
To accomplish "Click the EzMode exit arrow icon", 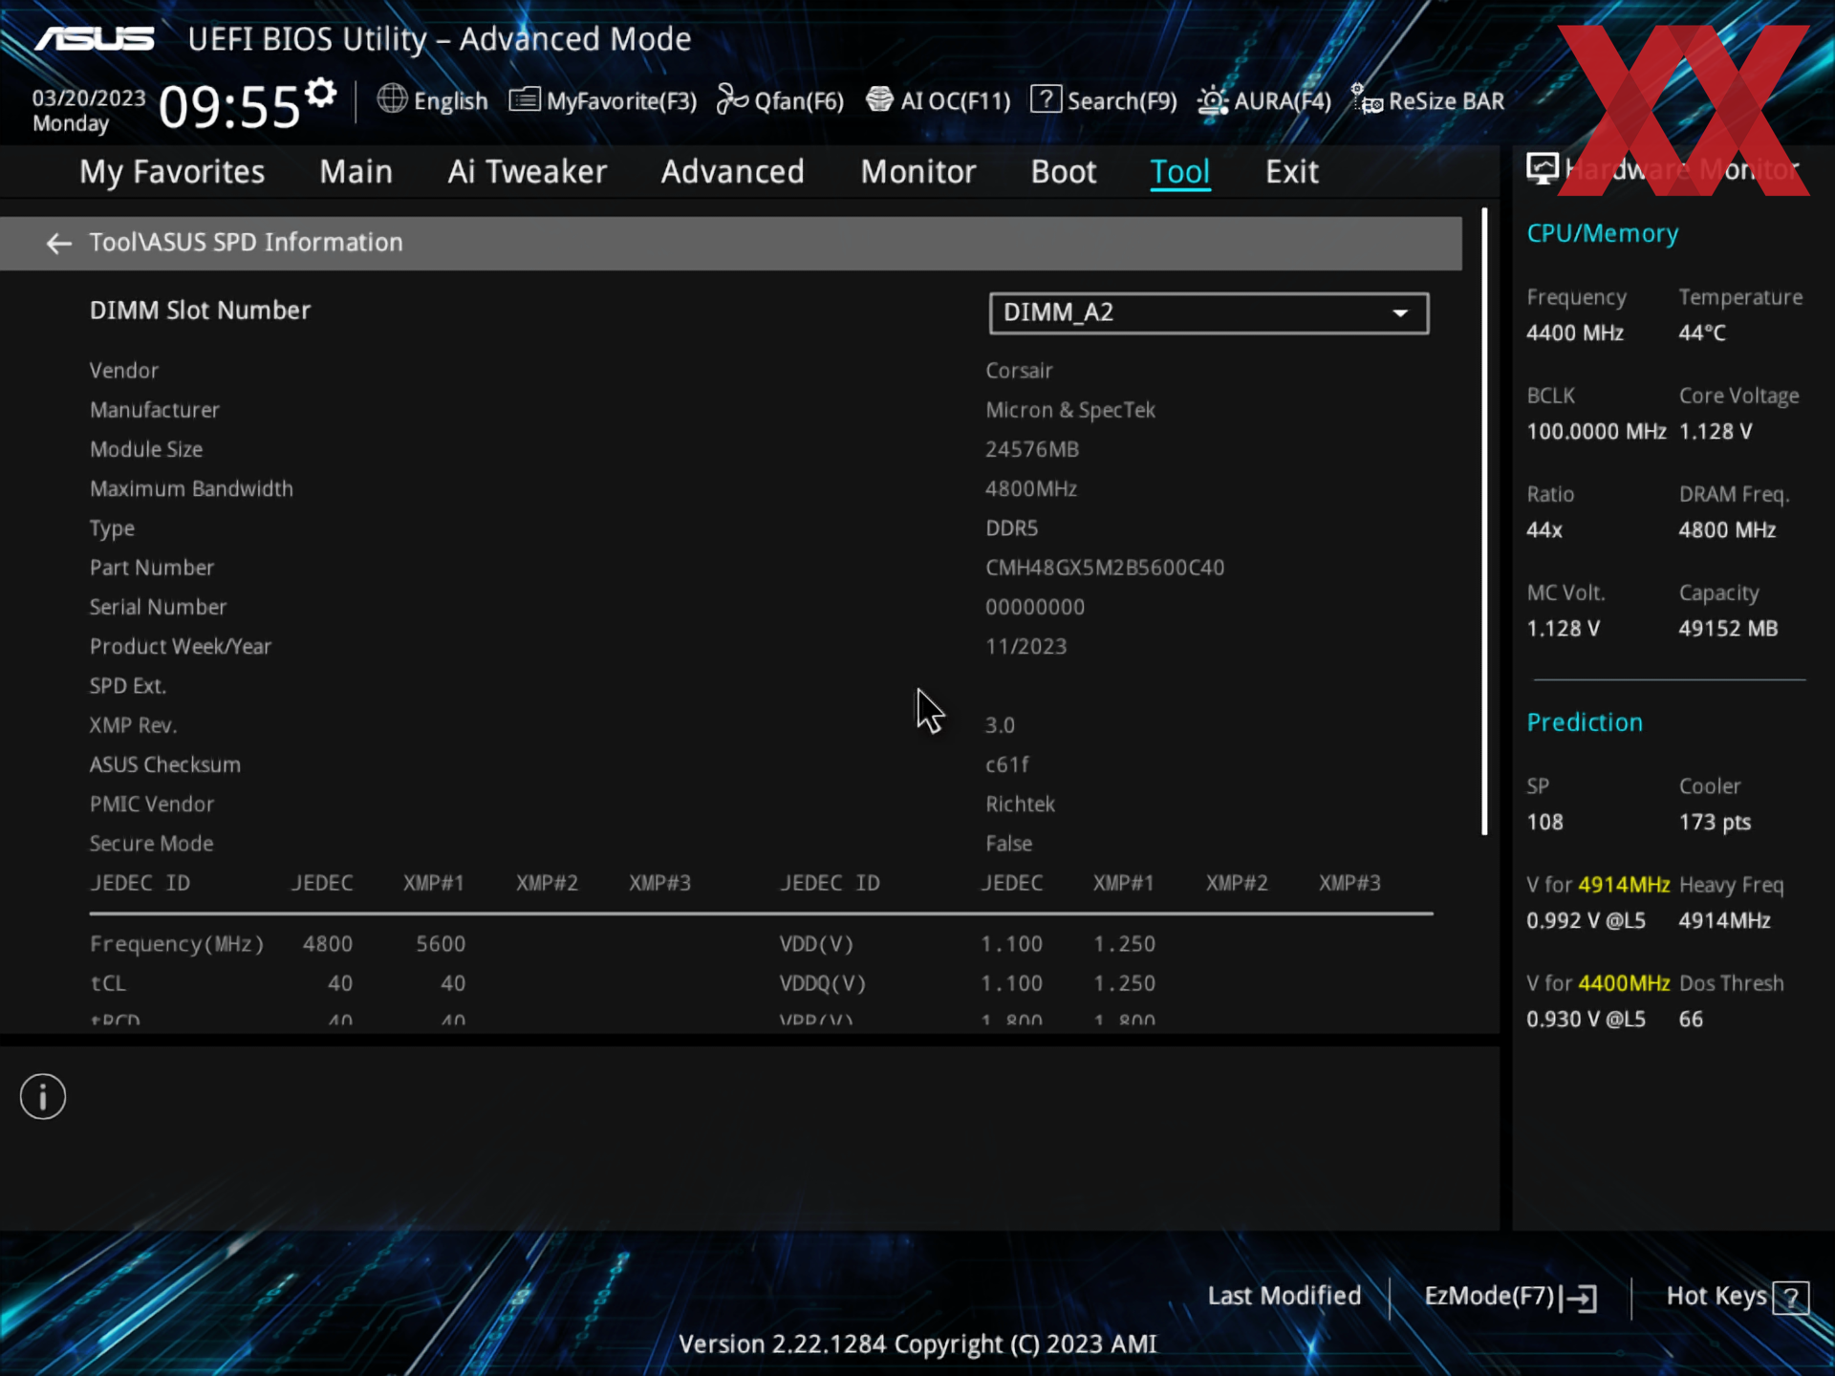I will (x=1580, y=1298).
